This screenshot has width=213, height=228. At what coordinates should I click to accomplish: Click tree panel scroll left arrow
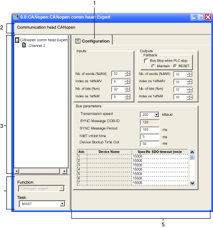pos(17,171)
